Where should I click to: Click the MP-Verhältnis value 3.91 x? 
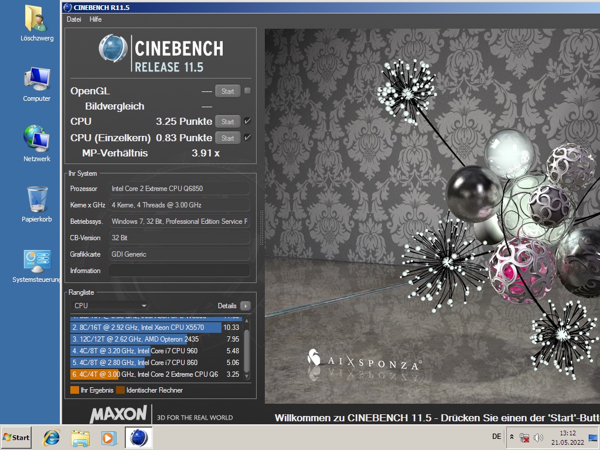[206, 153]
